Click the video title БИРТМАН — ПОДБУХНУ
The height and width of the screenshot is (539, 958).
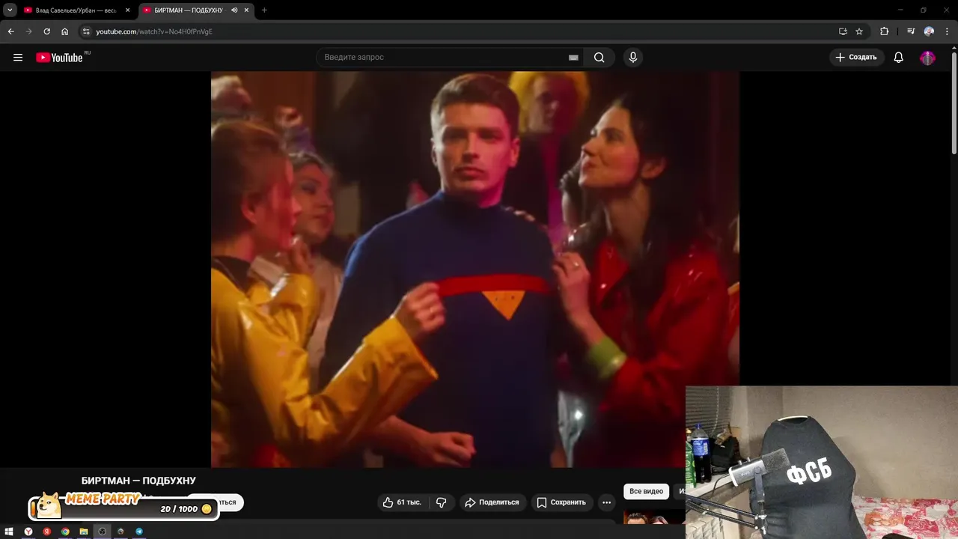pyautogui.click(x=138, y=481)
